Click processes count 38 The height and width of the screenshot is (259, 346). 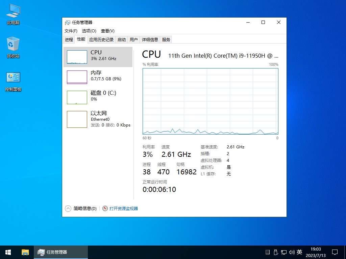point(147,172)
